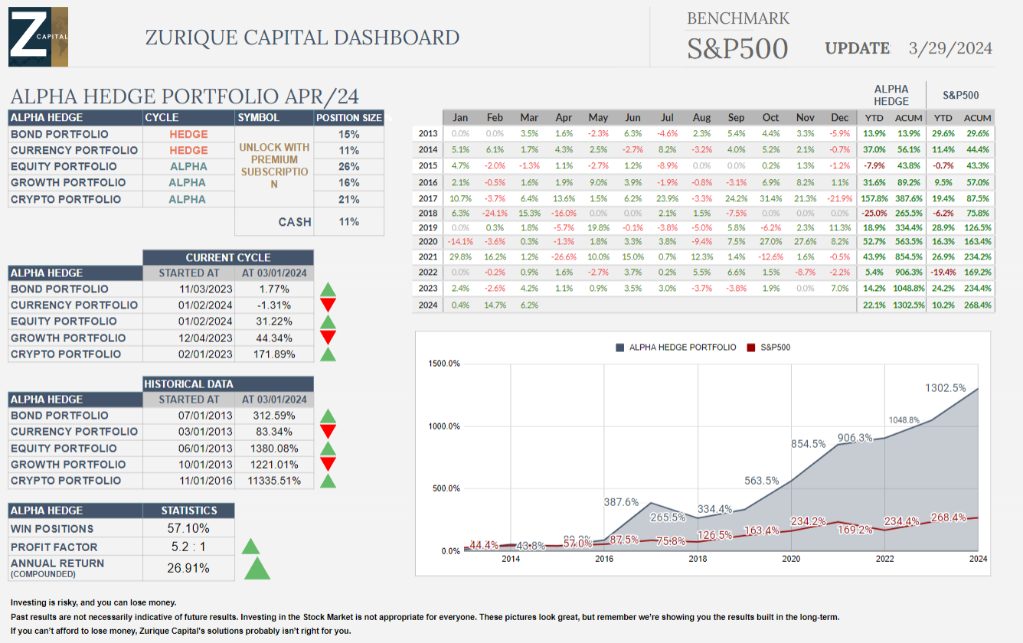Image resolution: width=1023 pixels, height=643 pixels.
Task: Click large green triangle next to Annual Return
Action: [257, 567]
